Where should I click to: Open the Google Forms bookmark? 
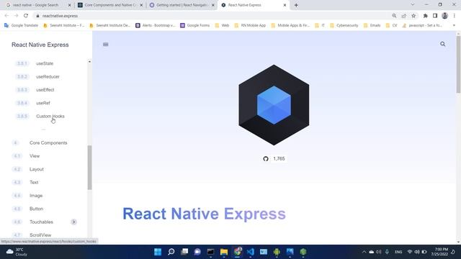point(195,26)
